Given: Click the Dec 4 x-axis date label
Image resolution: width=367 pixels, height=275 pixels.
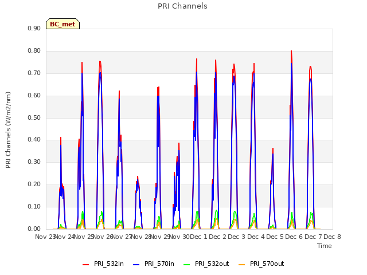Looking at the screenshot, I should (x=256, y=237).
